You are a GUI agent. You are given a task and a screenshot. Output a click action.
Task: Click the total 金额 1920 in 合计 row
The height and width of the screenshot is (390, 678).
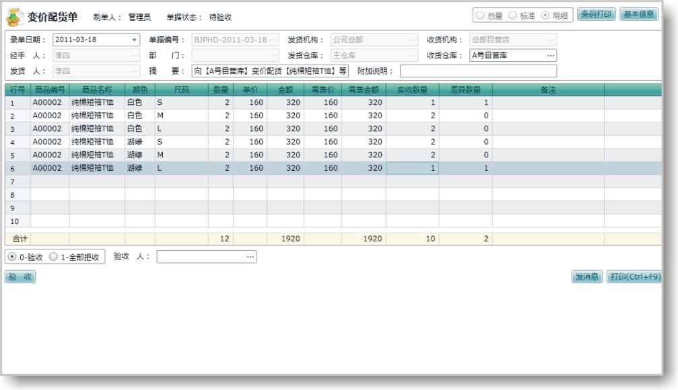pyautogui.click(x=285, y=239)
